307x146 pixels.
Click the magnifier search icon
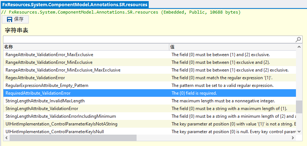click(298, 40)
